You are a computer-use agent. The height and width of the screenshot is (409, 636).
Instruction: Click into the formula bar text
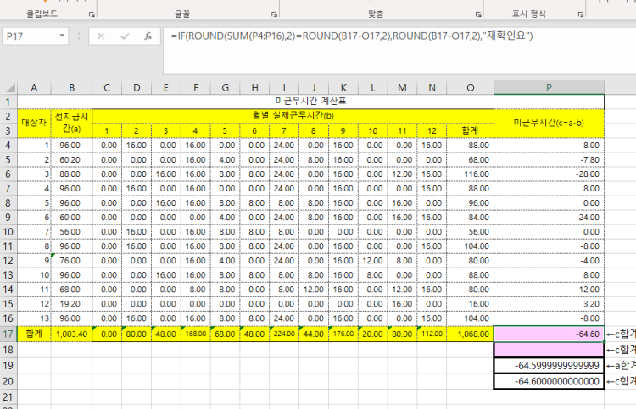(x=382, y=36)
